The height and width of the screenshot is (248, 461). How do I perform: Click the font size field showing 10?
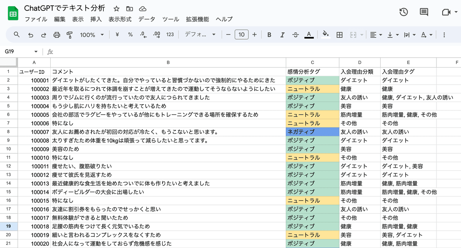pyautogui.click(x=241, y=35)
